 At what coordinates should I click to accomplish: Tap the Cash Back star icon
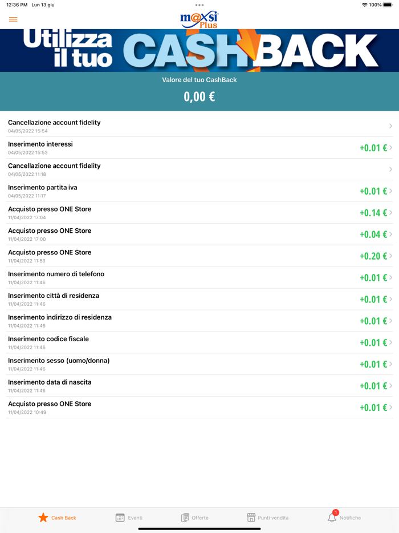[x=43, y=518]
